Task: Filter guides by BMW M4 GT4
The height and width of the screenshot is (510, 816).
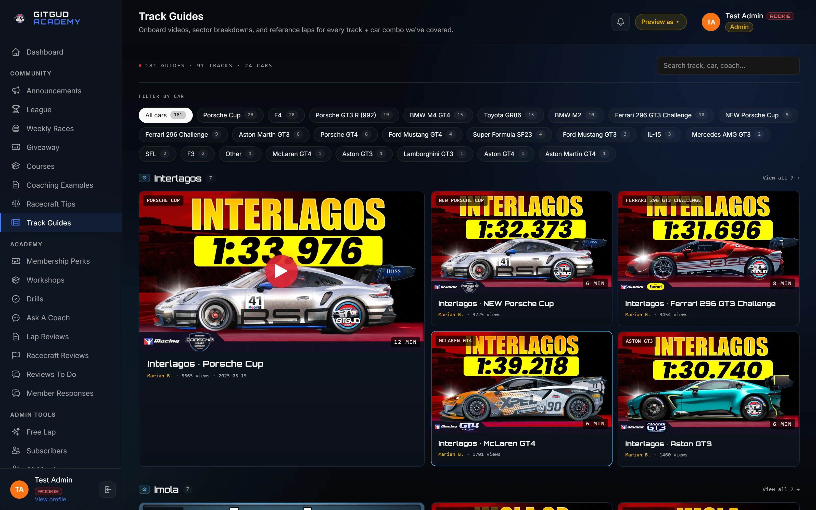Action: pyautogui.click(x=438, y=115)
